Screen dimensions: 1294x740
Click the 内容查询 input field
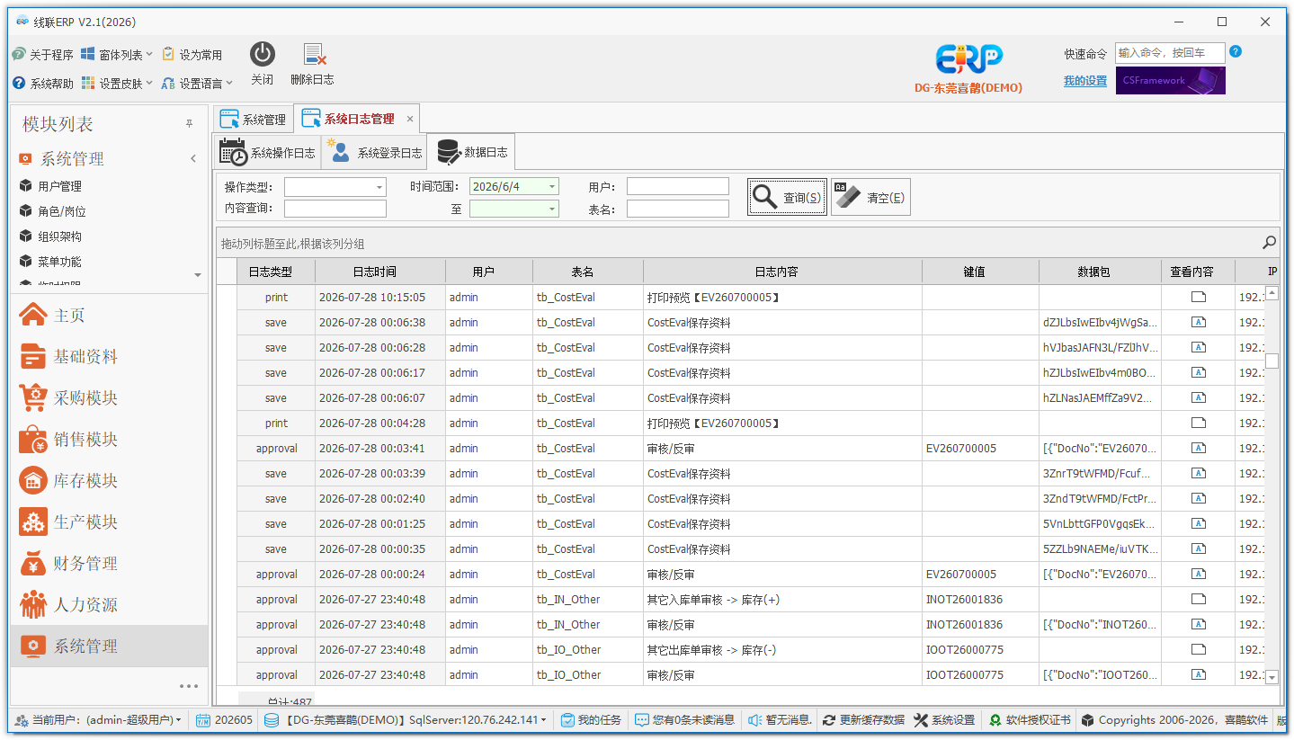(x=335, y=209)
